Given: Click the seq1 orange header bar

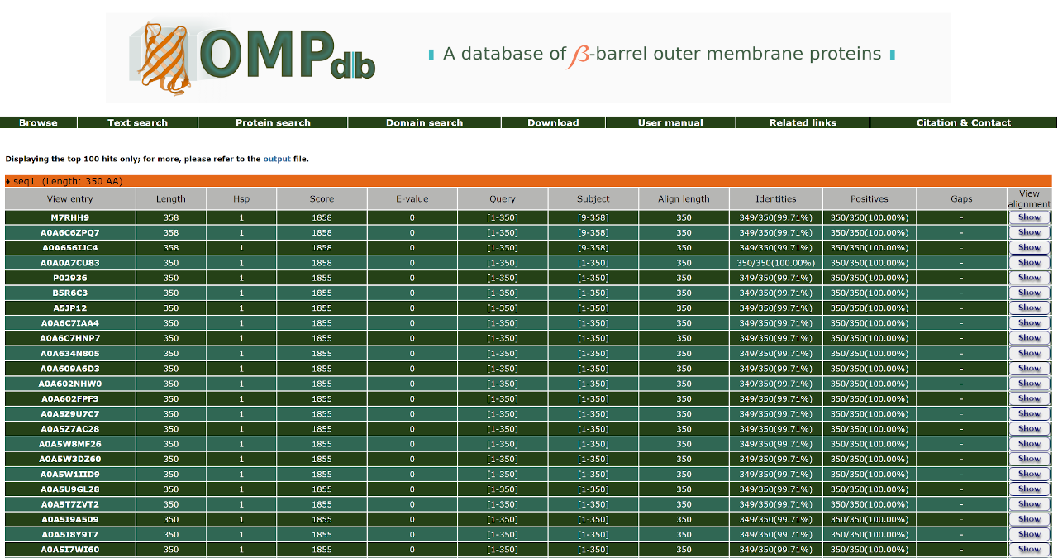Looking at the screenshot, I should point(528,181).
